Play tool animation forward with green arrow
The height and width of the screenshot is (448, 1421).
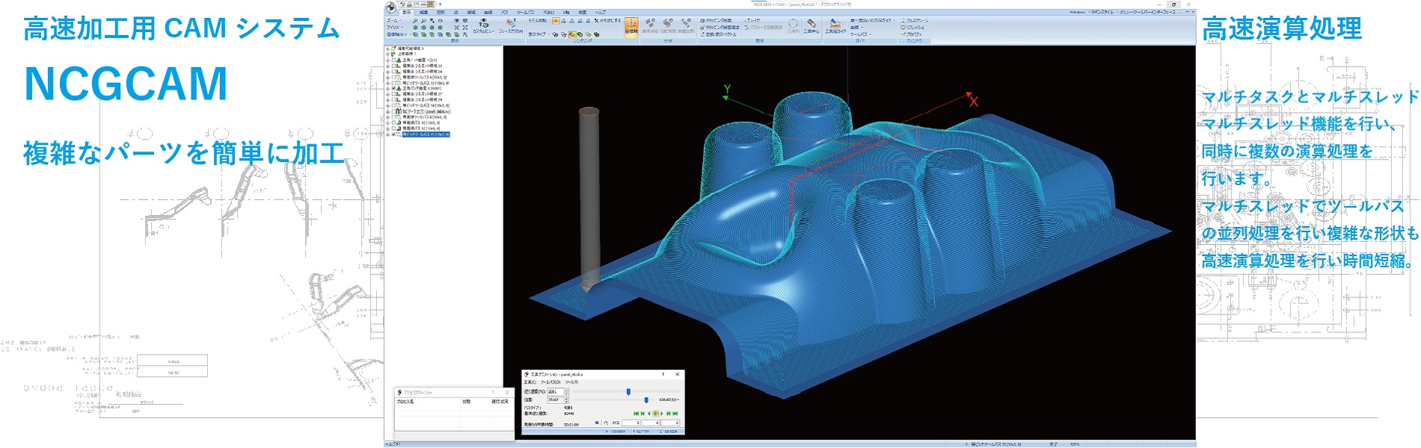pyautogui.click(x=662, y=413)
